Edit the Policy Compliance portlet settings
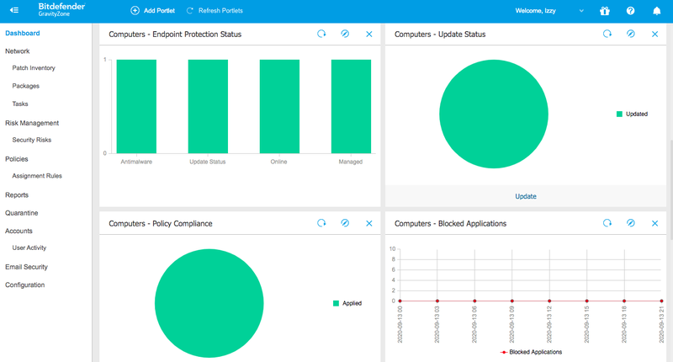Image resolution: width=673 pixels, height=362 pixels. [345, 223]
